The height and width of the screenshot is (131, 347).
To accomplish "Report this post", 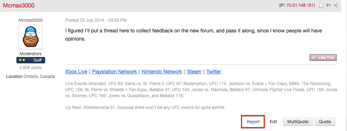I will click(253, 122).
